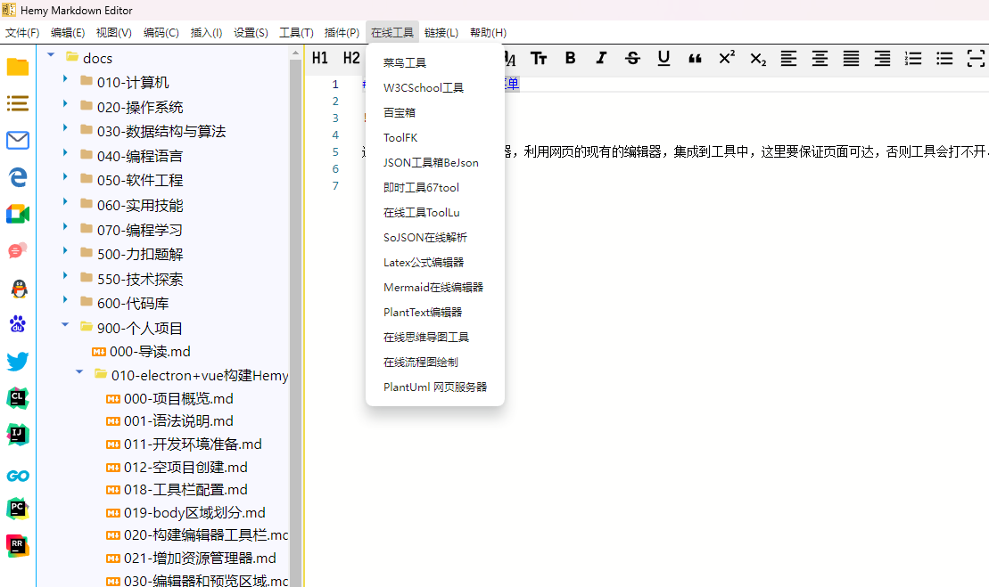Viewport: 989px width, 587px height.
Task: Click the subscript icon
Action: (x=757, y=59)
